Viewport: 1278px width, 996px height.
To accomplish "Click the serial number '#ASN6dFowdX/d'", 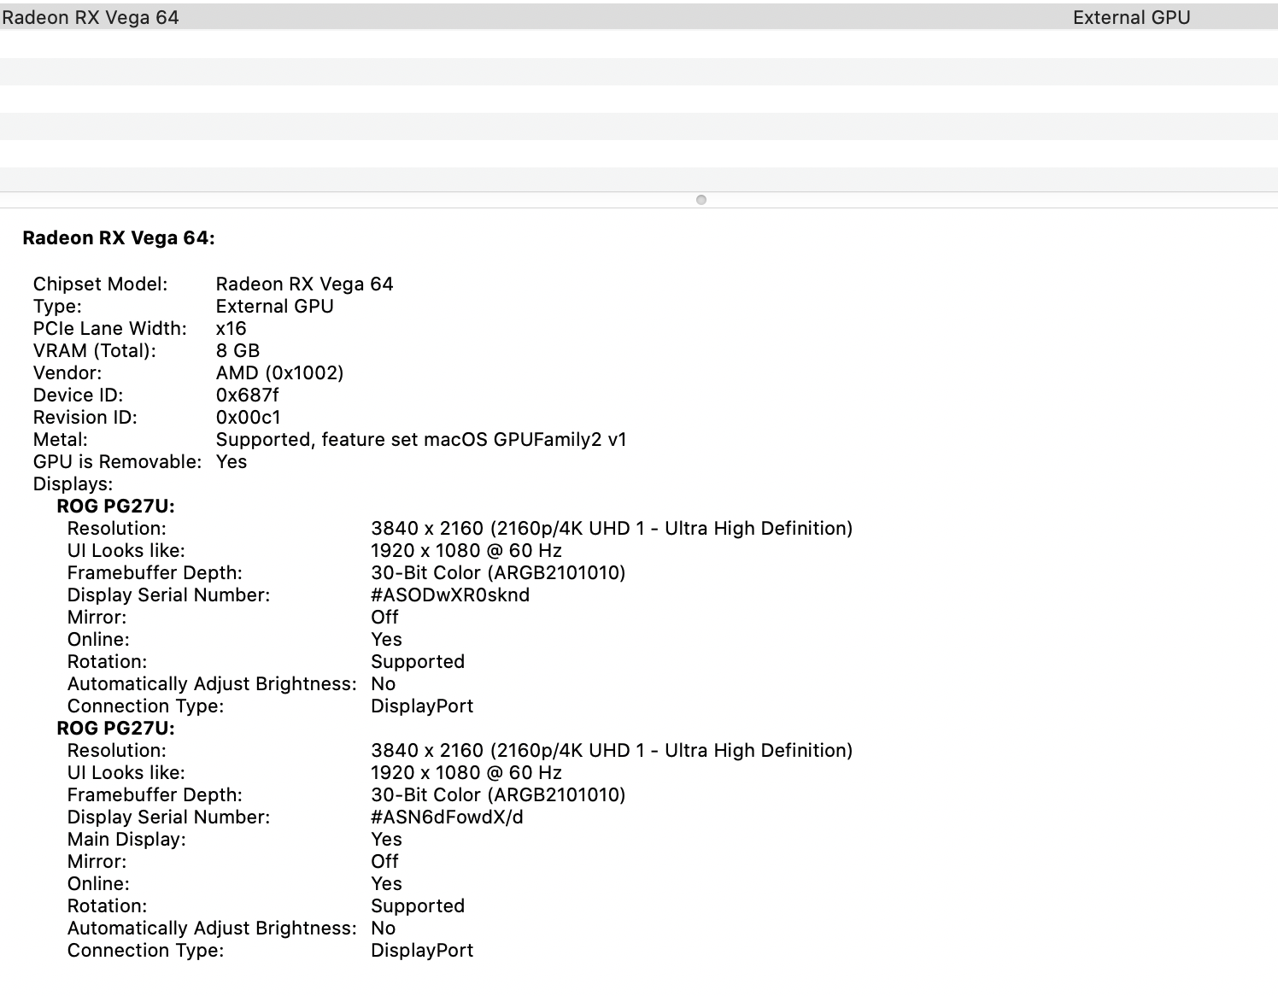I will [448, 817].
